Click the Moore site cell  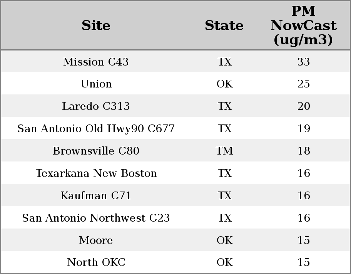pos(96,240)
